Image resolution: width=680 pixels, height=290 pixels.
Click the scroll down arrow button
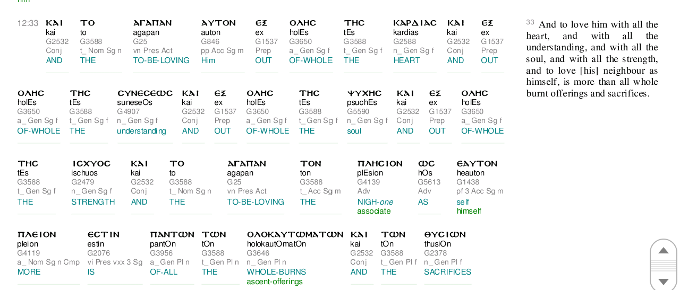663,282
